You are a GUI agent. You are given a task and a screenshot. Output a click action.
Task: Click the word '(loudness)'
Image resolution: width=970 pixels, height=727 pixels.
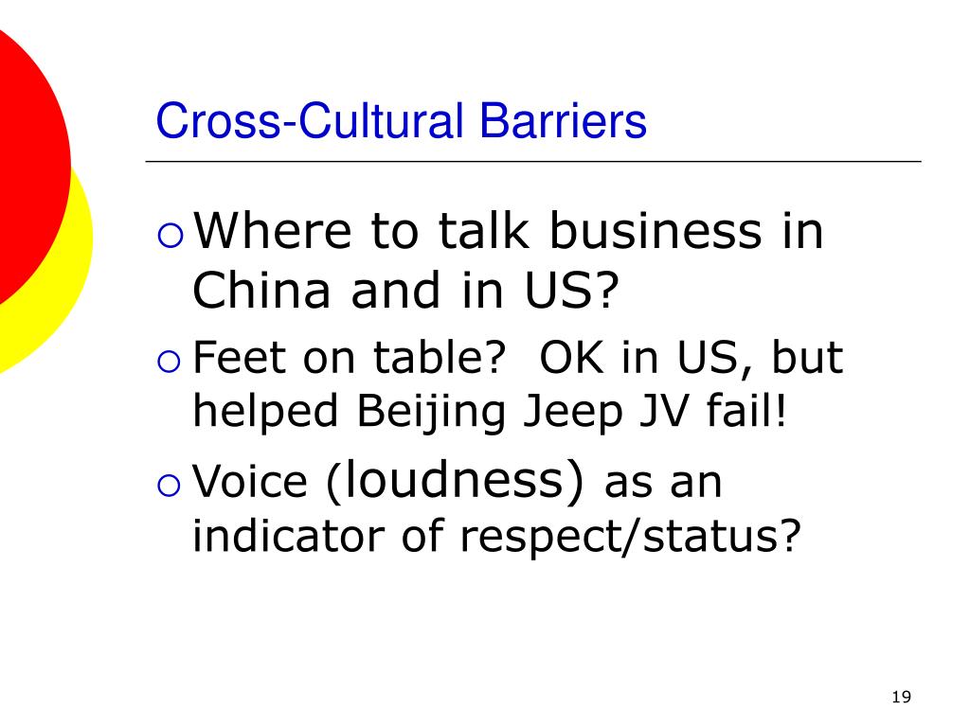[x=455, y=480]
